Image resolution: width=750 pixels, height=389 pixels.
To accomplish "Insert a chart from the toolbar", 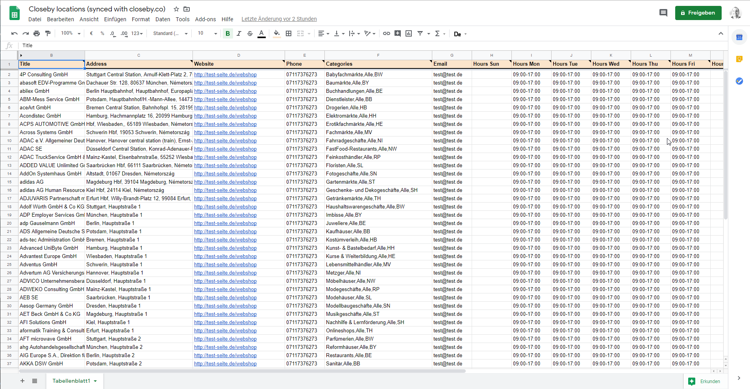I will [x=409, y=34].
